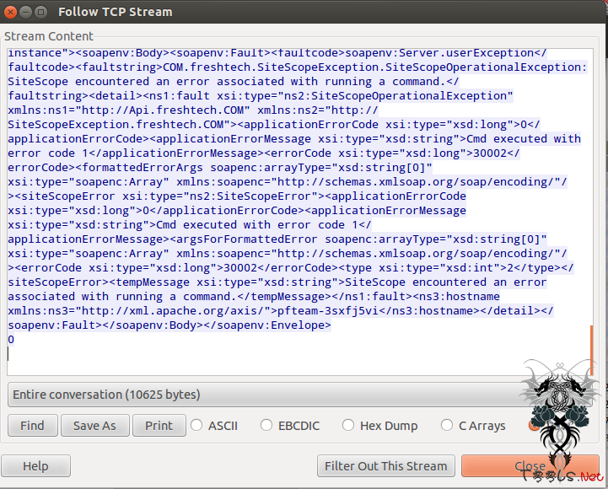Click the trailing '0' line in stream
The height and width of the screenshot is (489, 608).
pos(11,339)
